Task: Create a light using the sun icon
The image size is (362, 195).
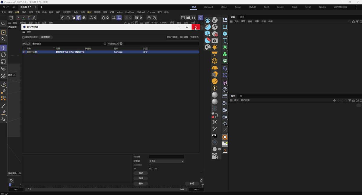Action: click(x=214, y=47)
